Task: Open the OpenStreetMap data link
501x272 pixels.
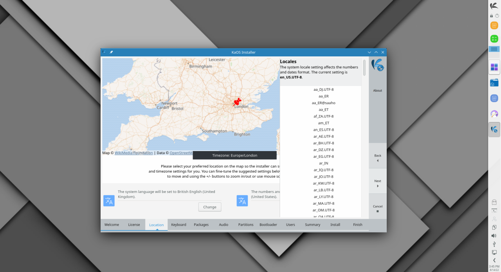Action: [181, 153]
